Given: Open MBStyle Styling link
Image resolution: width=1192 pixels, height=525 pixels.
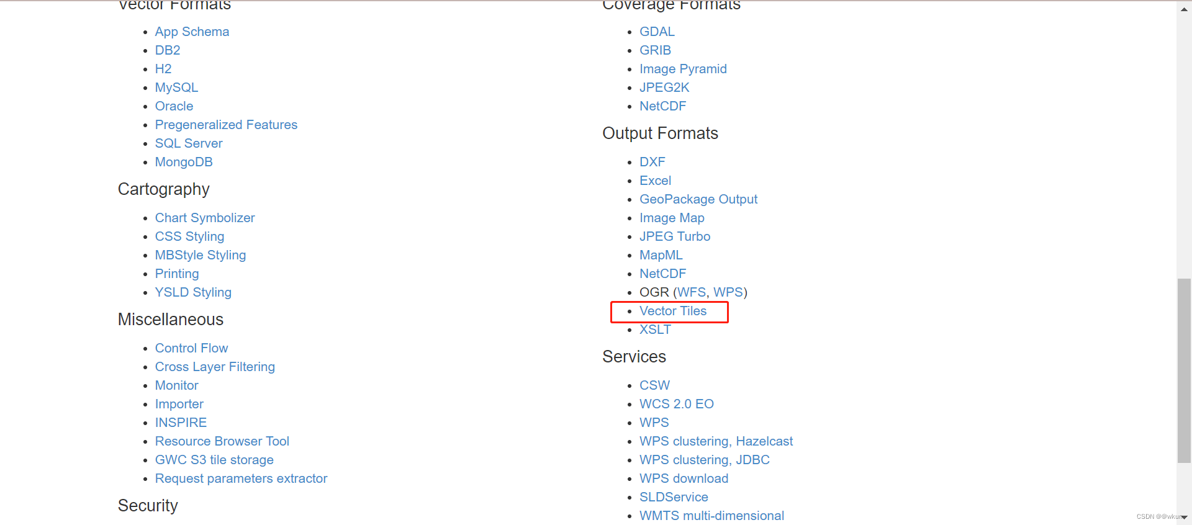Looking at the screenshot, I should coord(201,255).
